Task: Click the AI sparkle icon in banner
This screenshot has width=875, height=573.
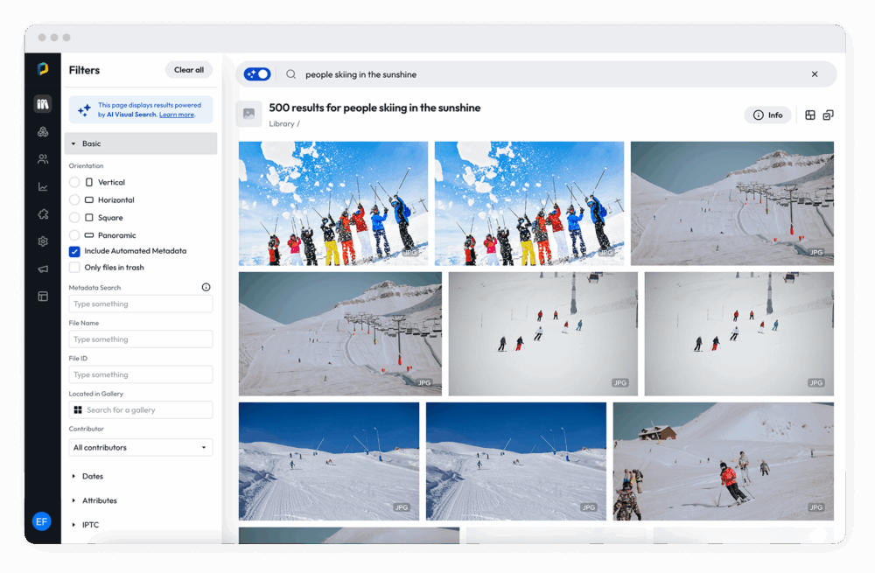Action: [x=84, y=110]
